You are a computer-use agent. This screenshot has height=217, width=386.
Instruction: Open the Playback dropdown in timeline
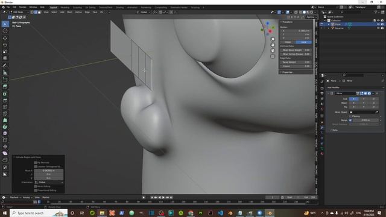pos(15,197)
